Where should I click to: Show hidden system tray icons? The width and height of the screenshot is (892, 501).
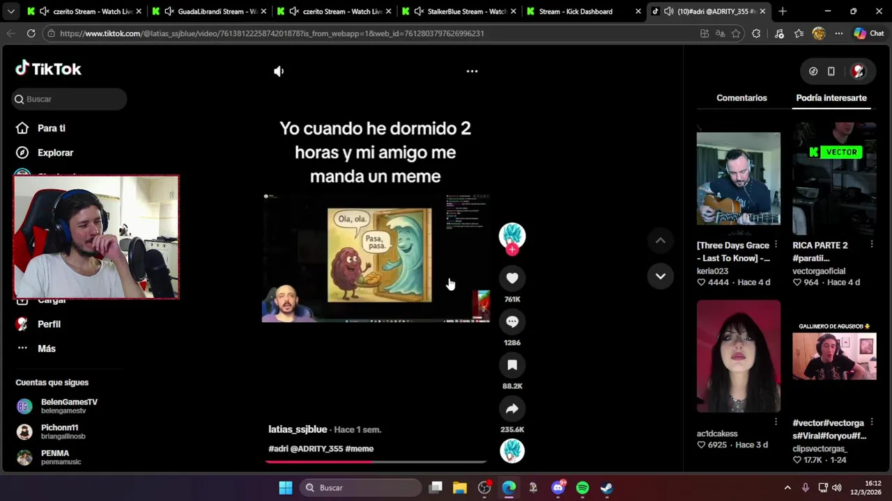[787, 488]
